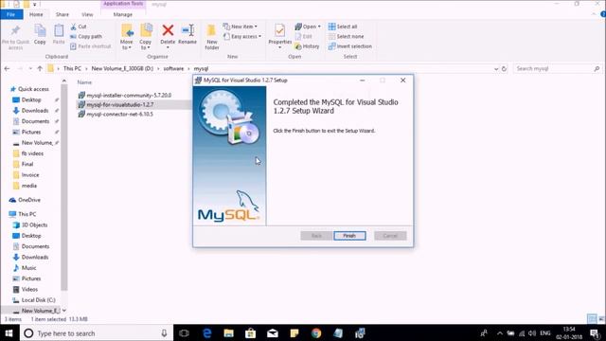Switch to the Home ribbon tab
The image size is (606, 341).
click(36, 14)
